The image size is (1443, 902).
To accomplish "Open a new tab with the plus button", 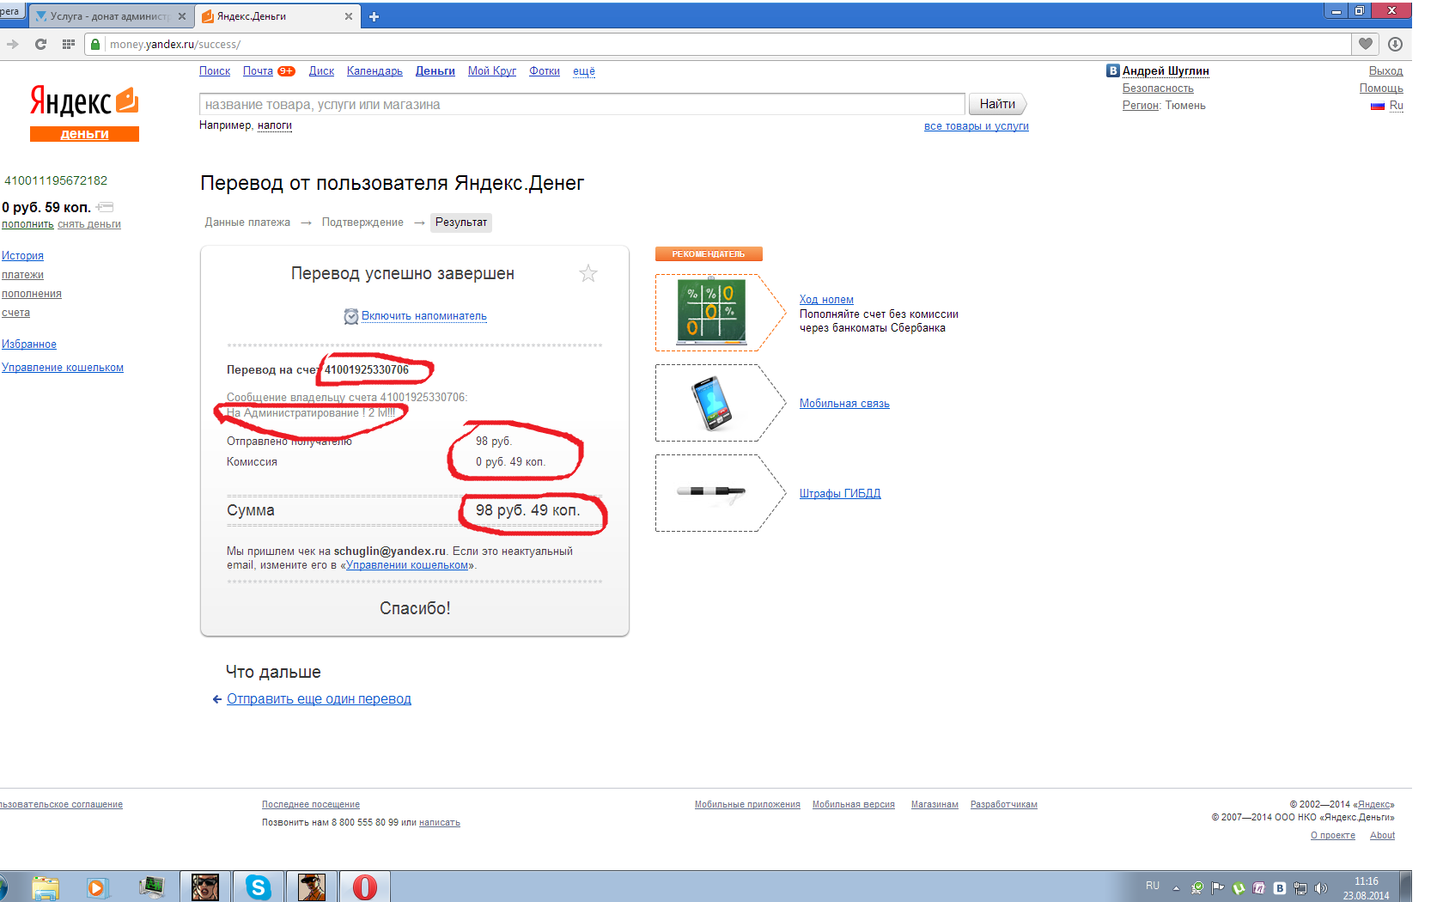I will tap(374, 16).
